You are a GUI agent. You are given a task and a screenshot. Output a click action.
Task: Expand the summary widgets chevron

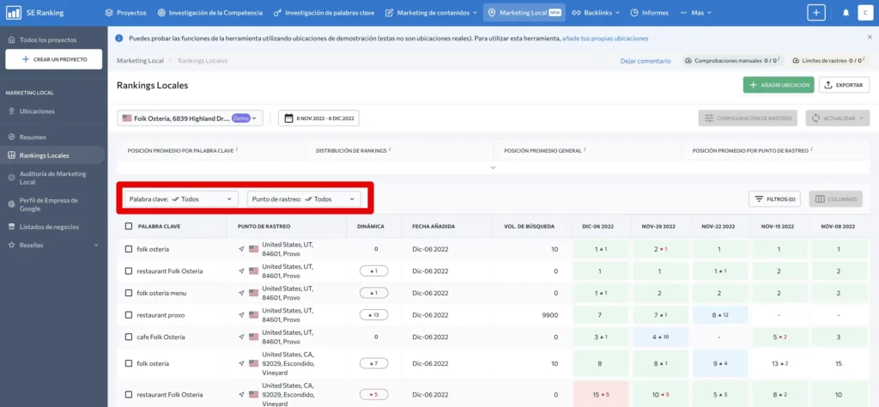coord(494,167)
